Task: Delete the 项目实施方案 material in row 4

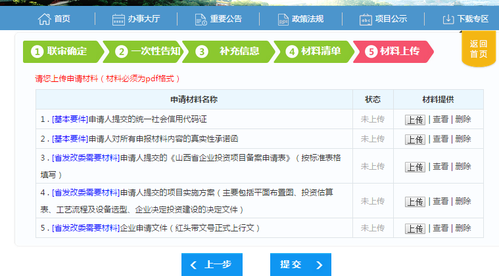Action: click(463, 201)
